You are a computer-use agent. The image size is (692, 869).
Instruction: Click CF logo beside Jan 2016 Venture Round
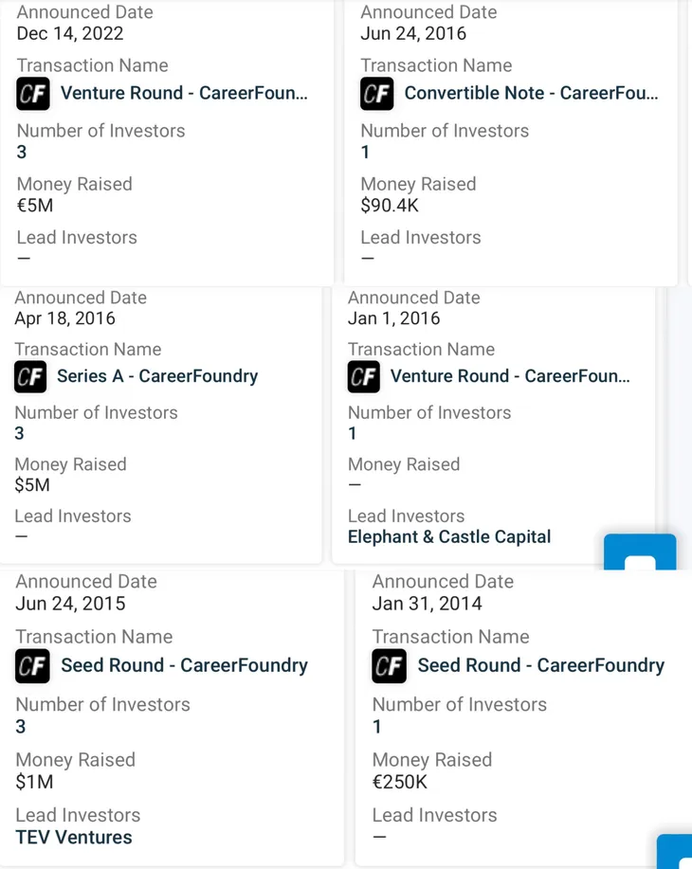(364, 377)
